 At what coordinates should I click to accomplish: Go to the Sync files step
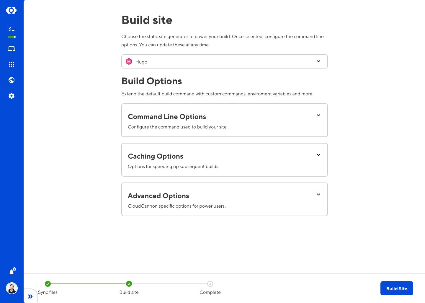point(48,284)
